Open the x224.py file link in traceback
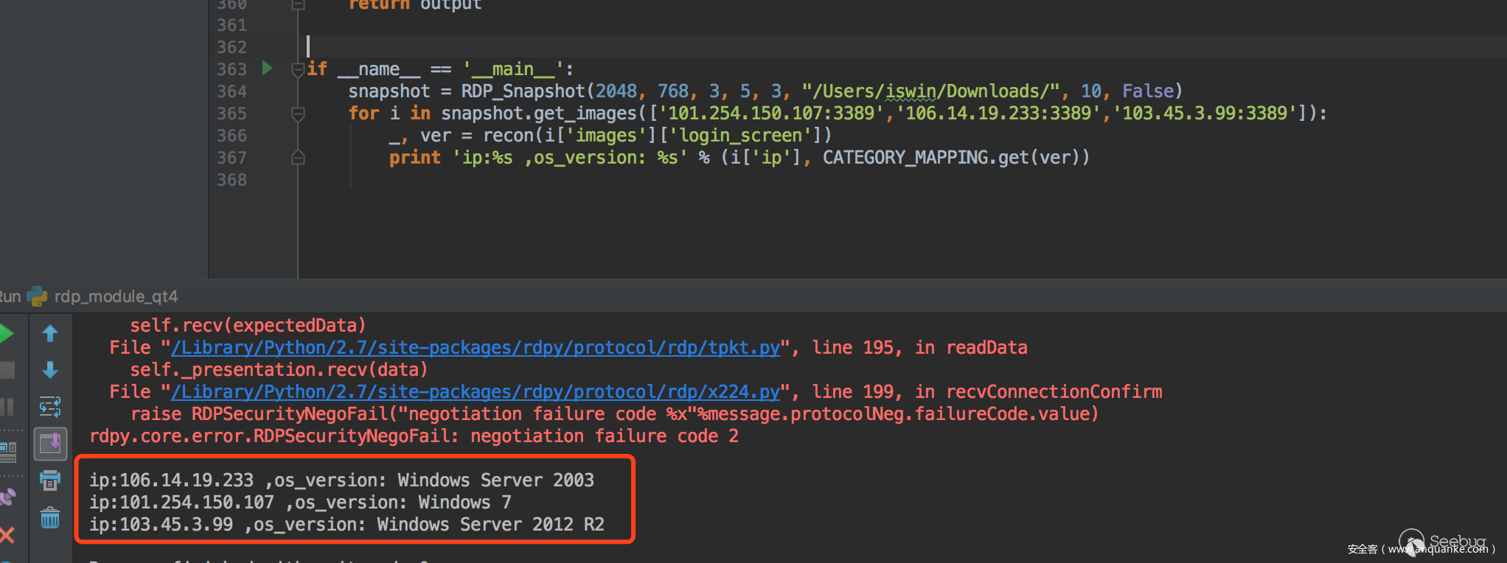1507x563 pixels. [x=476, y=392]
